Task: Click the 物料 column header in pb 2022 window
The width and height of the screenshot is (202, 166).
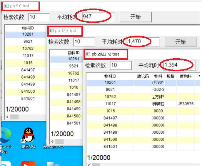Action: pyautogui.click(x=158, y=76)
